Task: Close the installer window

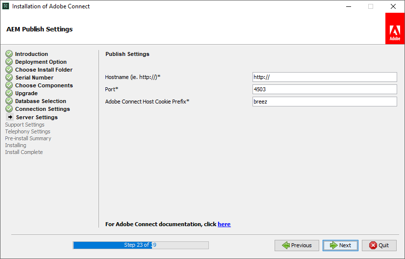Action: coord(393,6)
